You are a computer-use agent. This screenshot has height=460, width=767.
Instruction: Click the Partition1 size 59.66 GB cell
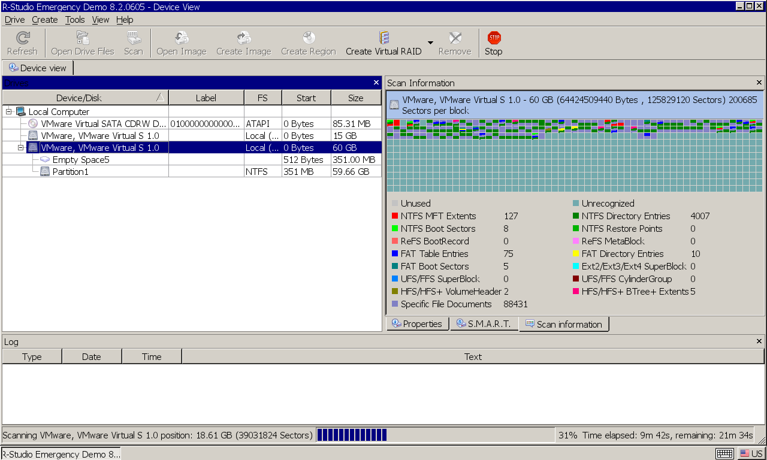(x=356, y=172)
